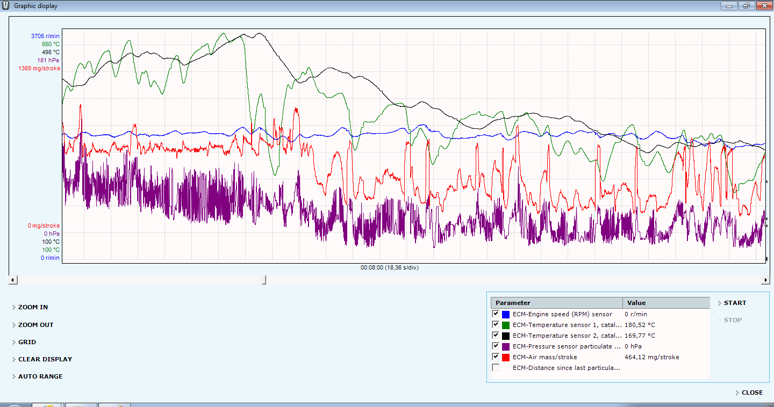Click the ZOOM IN button

pos(33,307)
